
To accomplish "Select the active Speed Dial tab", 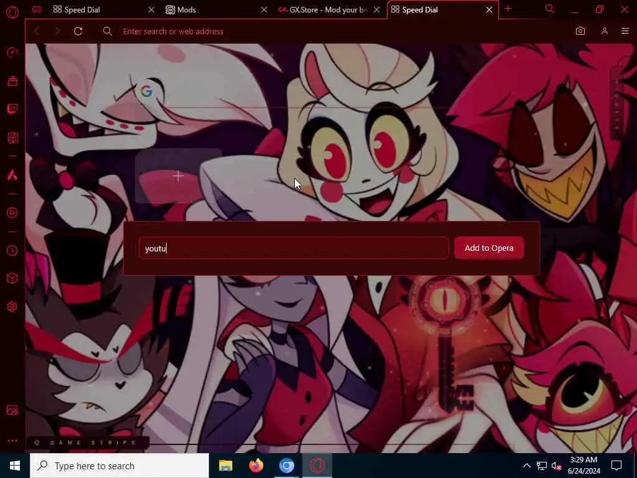I will tap(420, 10).
